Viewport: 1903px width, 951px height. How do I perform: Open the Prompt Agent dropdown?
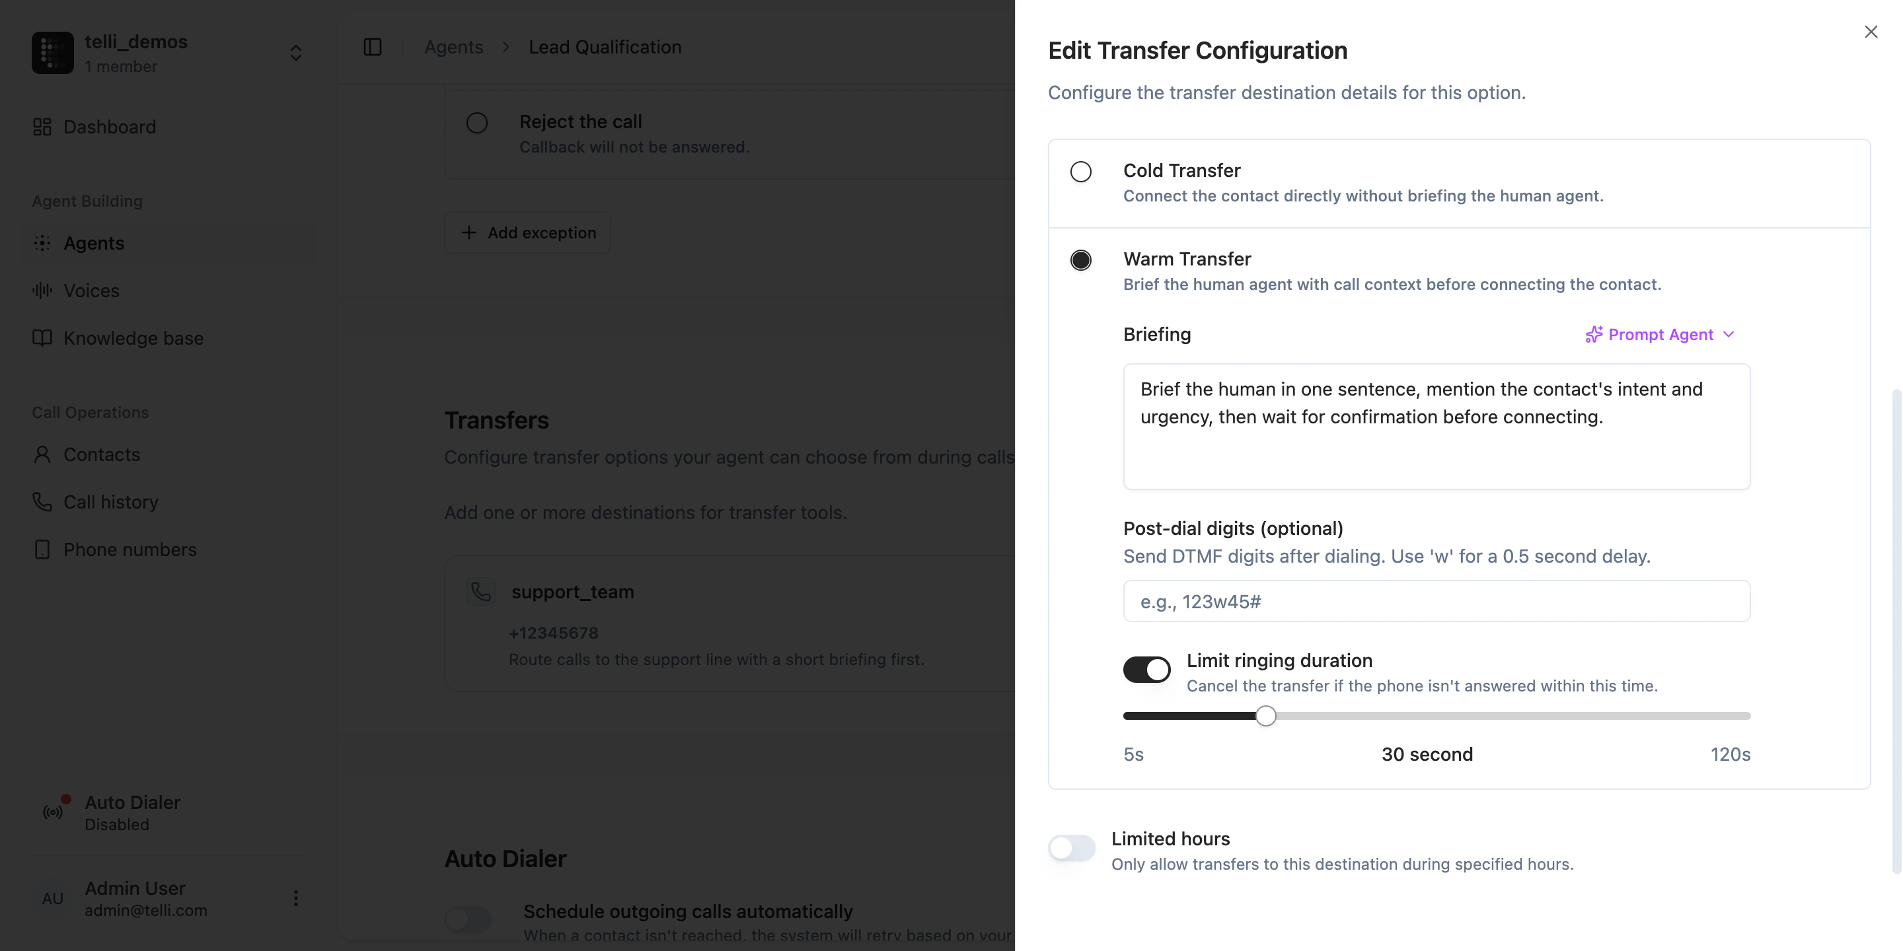[1660, 334]
